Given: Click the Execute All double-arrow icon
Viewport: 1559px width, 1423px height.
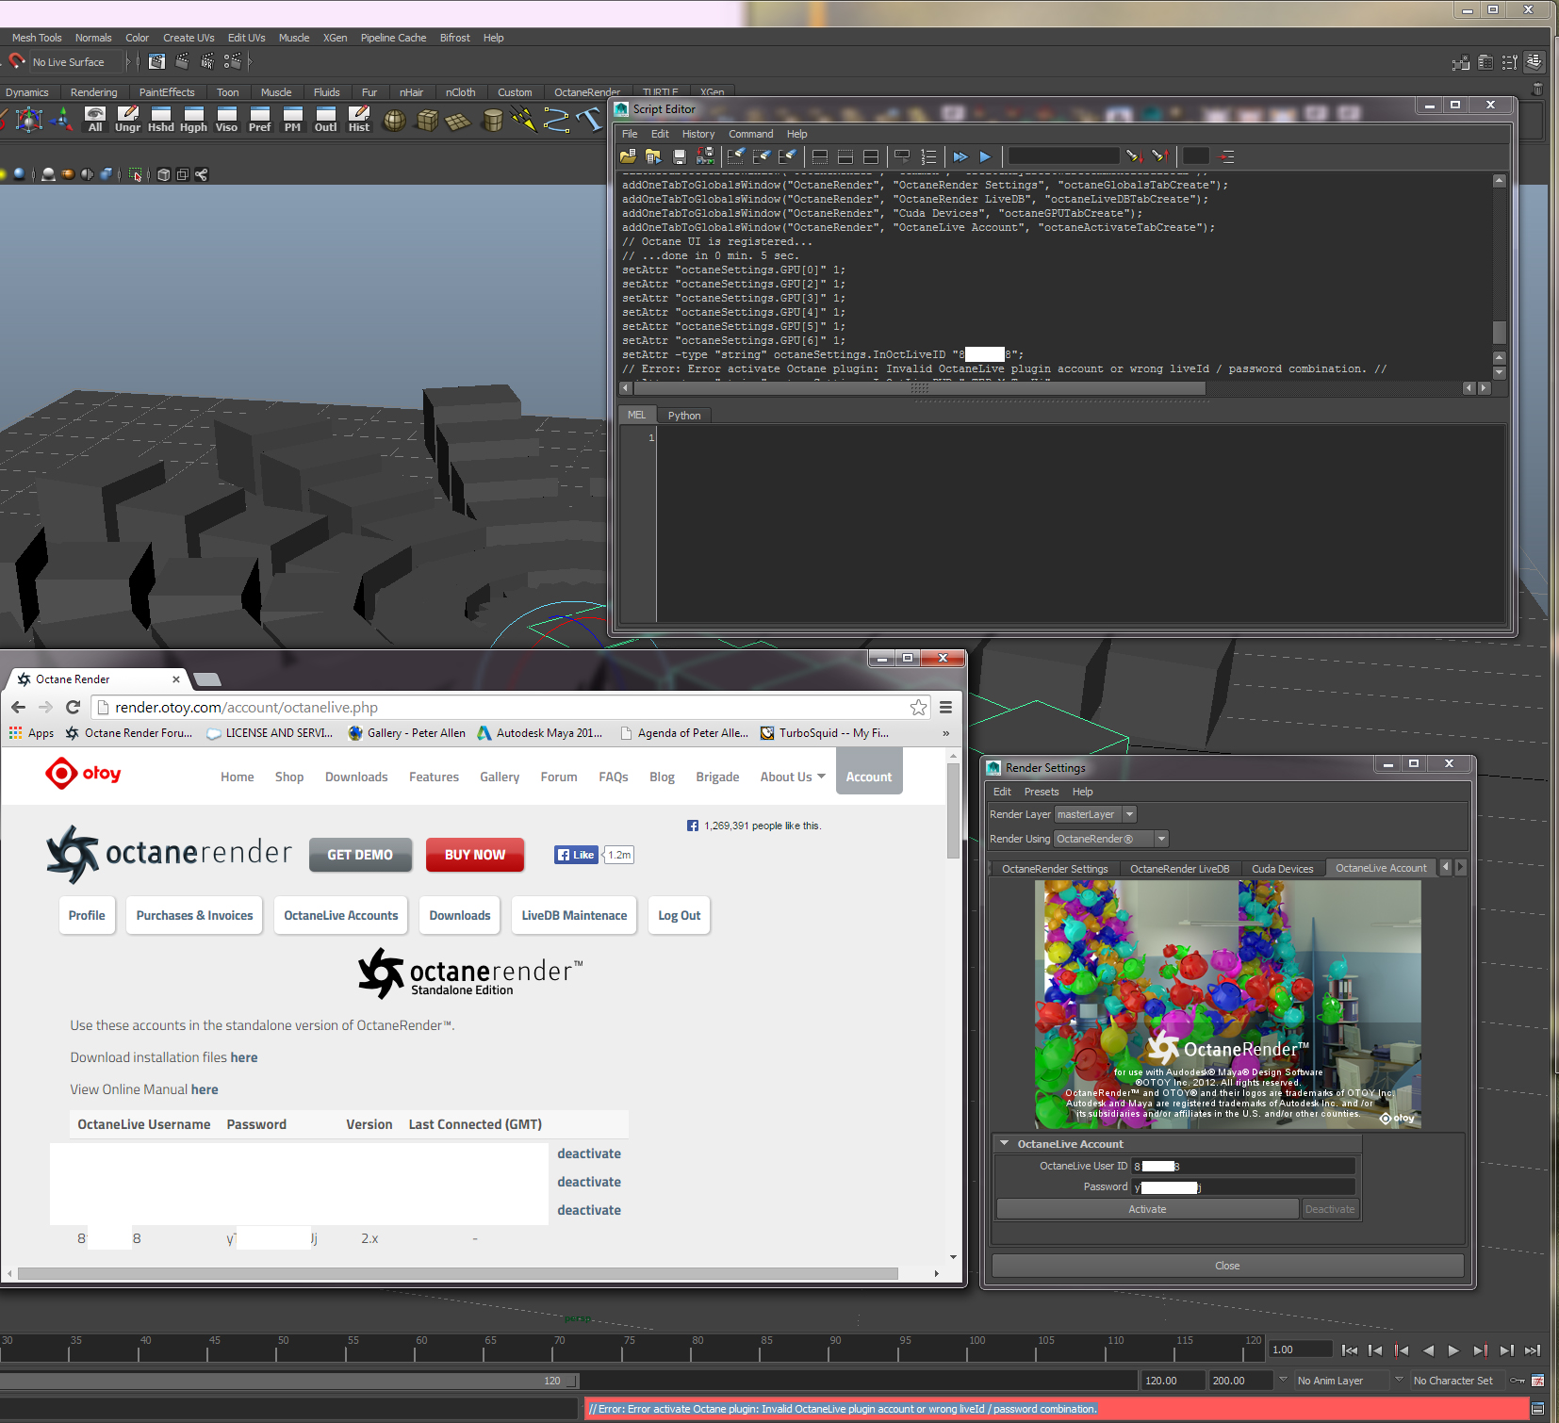Looking at the screenshot, I should pos(960,156).
